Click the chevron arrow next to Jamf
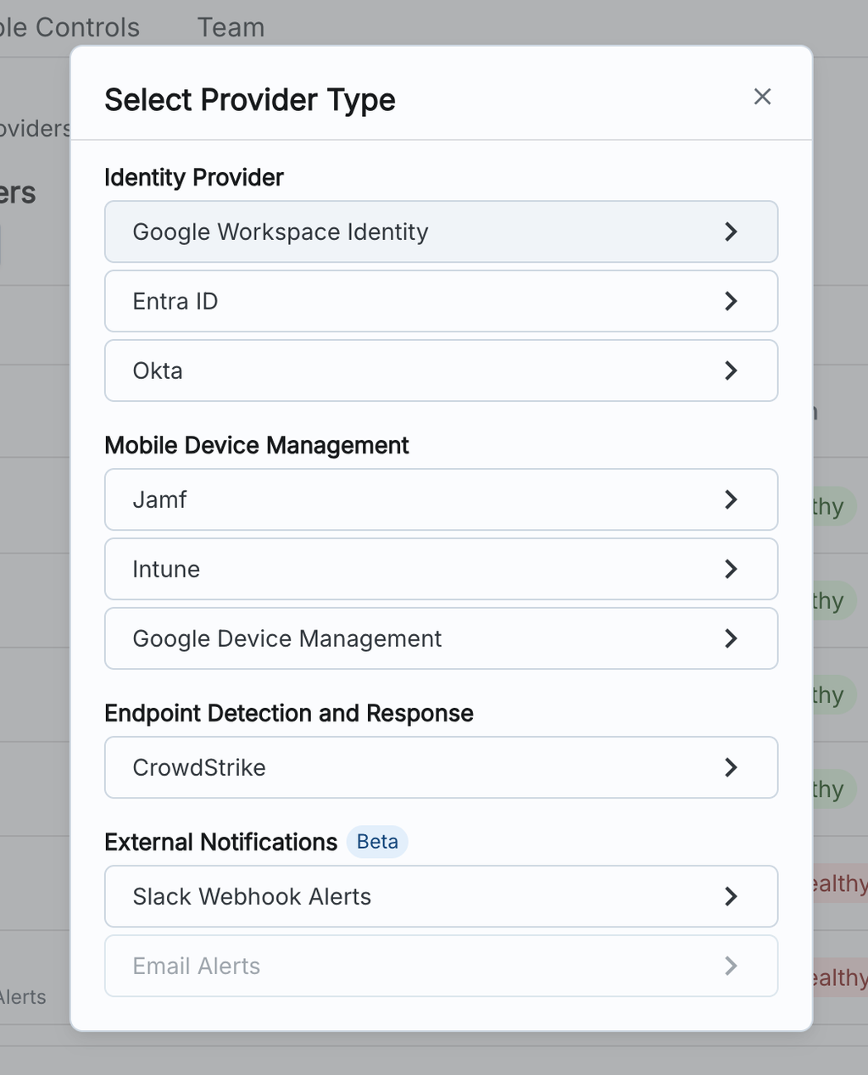Image resolution: width=868 pixels, height=1075 pixels. tap(731, 499)
